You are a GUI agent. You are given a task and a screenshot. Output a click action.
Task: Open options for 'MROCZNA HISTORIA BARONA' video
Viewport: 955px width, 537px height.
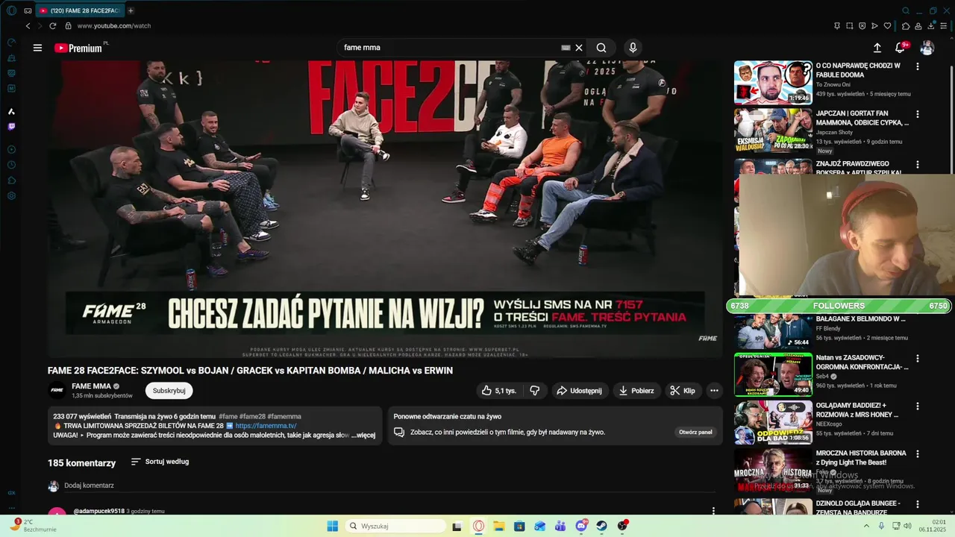click(x=918, y=453)
